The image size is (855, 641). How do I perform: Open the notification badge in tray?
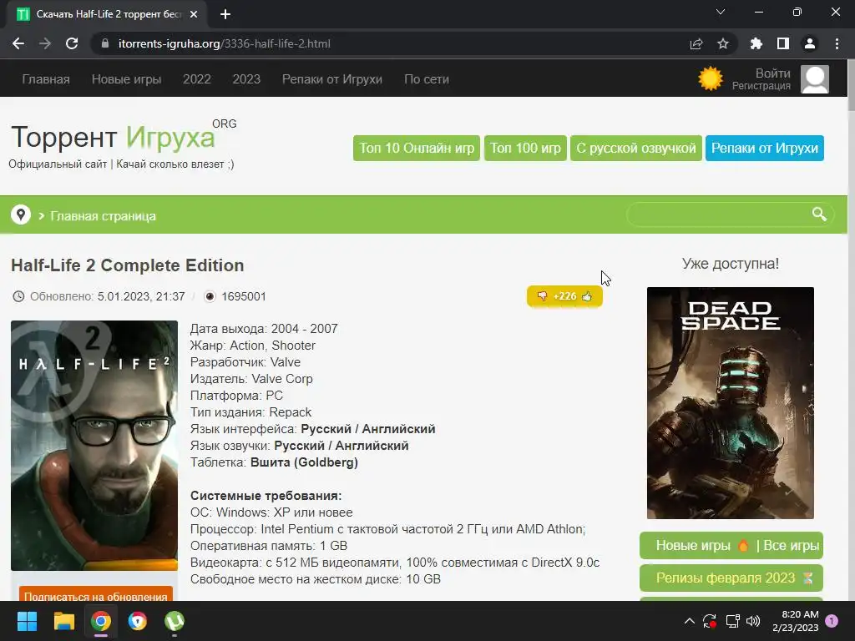[832, 621]
